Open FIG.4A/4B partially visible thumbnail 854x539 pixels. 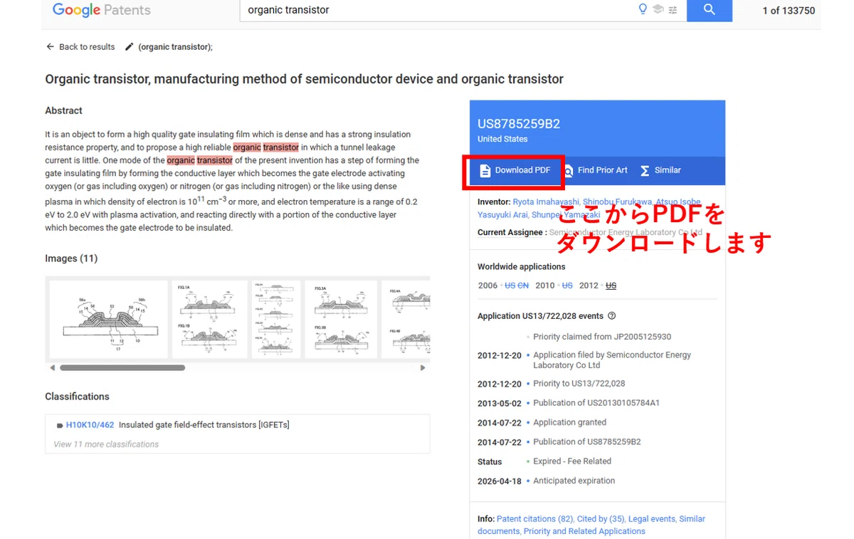[x=406, y=319]
